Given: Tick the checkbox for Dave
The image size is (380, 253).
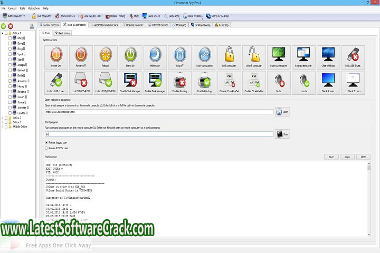Looking at the screenshot, I should click(x=10, y=43).
